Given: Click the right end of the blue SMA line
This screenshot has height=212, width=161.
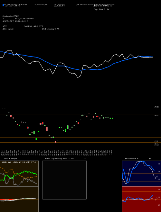Looking at the screenshot, I should (x=152, y=57).
